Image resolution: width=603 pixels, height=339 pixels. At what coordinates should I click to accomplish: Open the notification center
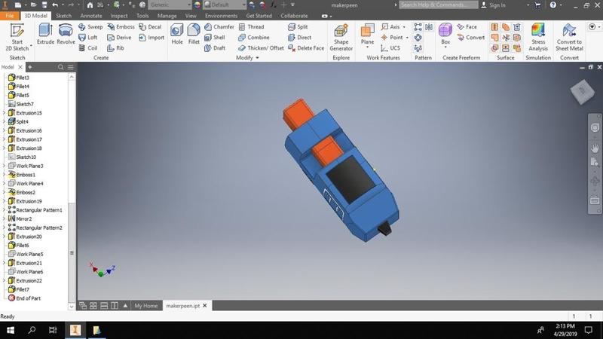(589, 330)
